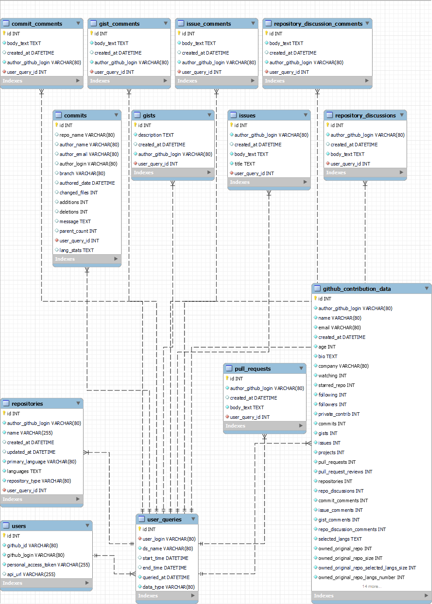The image size is (432, 604).
Task: Click the user_queries table icon
Action: (x=142, y=519)
